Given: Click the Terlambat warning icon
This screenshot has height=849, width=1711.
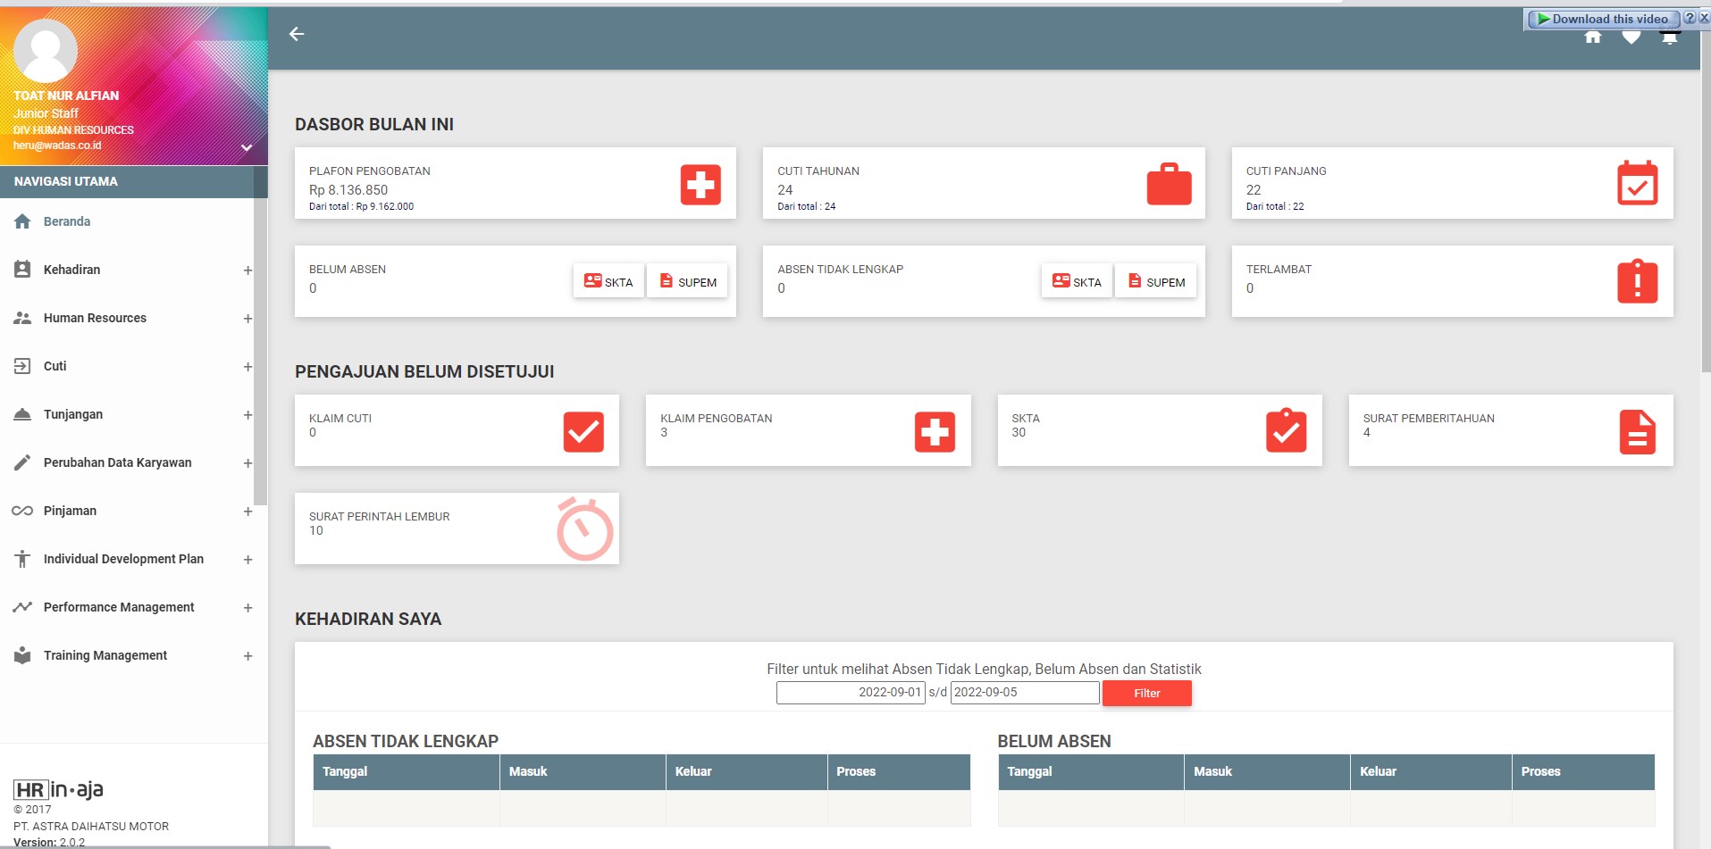Looking at the screenshot, I should click(x=1637, y=282).
